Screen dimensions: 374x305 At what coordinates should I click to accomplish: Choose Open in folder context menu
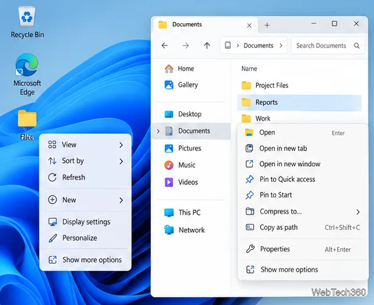coord(303,133)
